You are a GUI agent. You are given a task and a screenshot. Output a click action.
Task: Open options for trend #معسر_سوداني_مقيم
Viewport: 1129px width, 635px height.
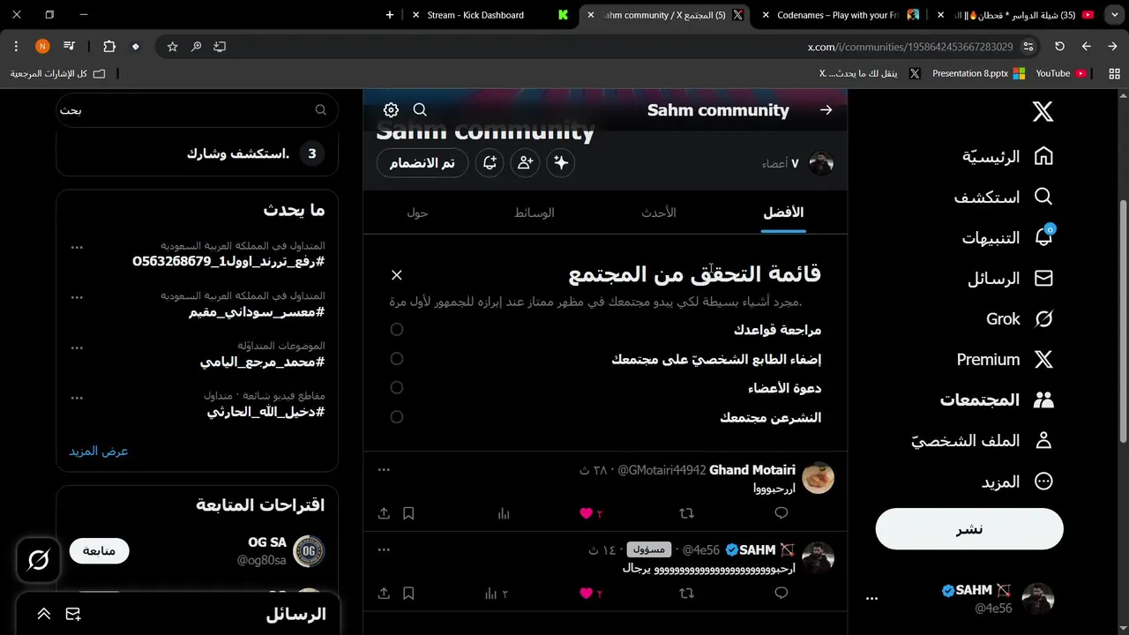[77, 298]
